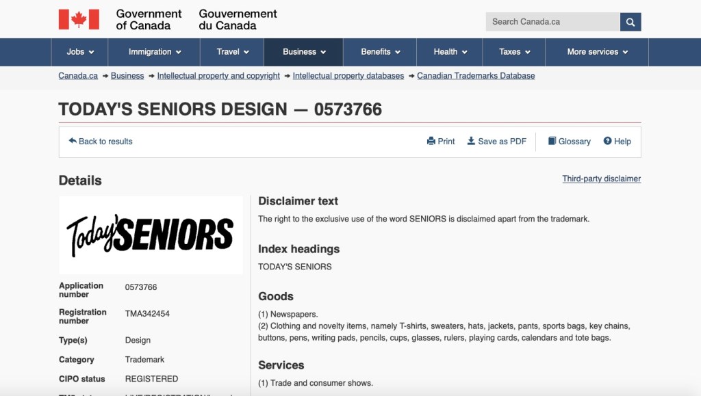Viewport: 701px width, 396px height.
Task: Go to Canadian Trademarks Database breadcrumb
Action: (x=476, y=76)
